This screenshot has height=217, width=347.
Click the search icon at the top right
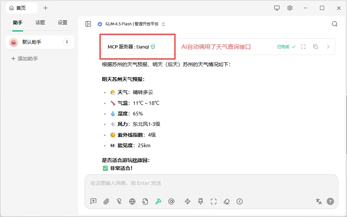point(334,24)
